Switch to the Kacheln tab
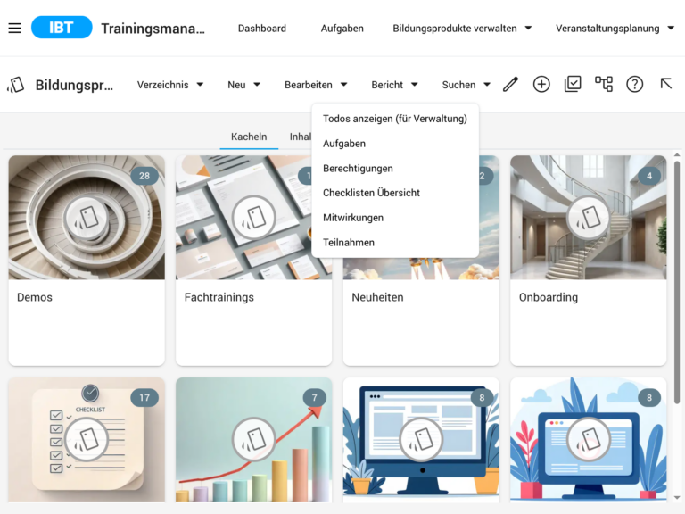685x514 pixels. [249, 137]
